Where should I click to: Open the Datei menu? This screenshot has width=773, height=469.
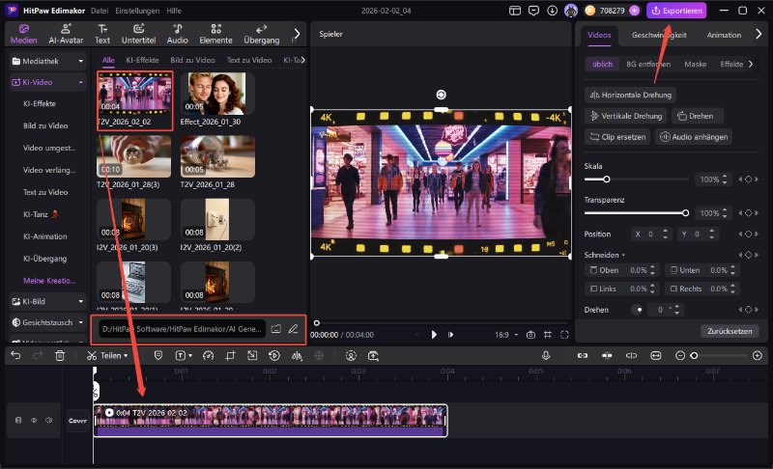tap(100, 11)
